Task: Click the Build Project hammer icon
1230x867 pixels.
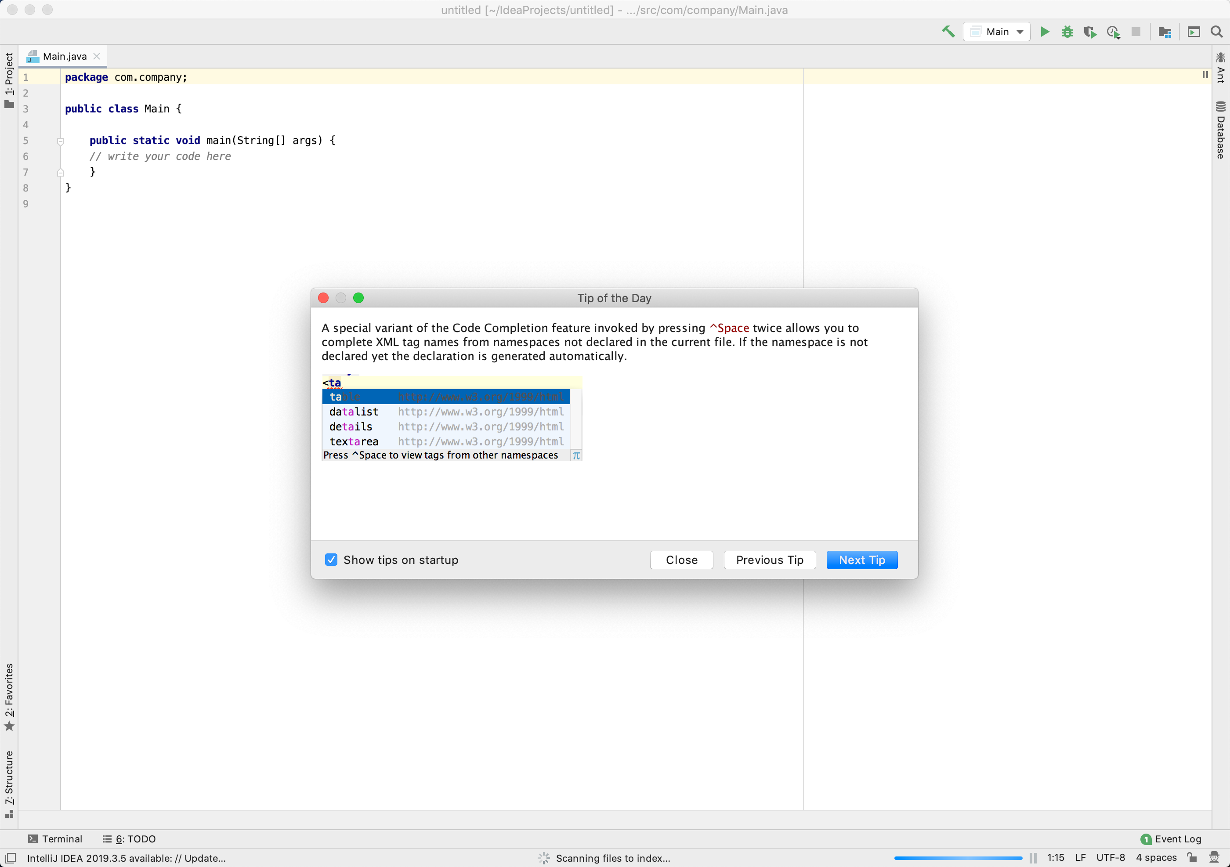Action: [948, 32]
